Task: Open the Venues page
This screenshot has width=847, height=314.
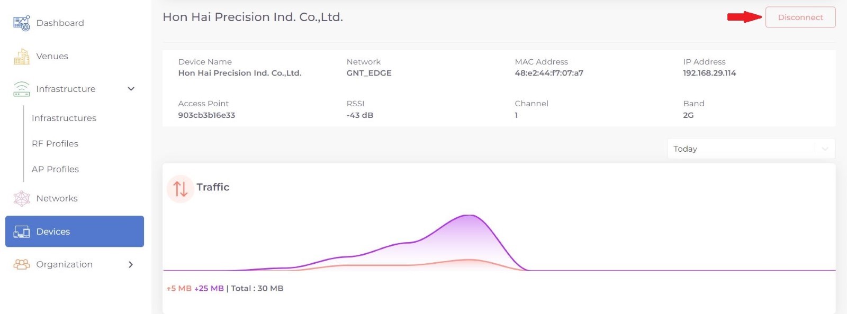Action: coord(52,57)
